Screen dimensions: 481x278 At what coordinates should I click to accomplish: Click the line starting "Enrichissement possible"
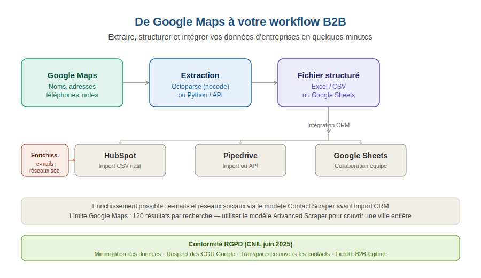click(240, 206)
